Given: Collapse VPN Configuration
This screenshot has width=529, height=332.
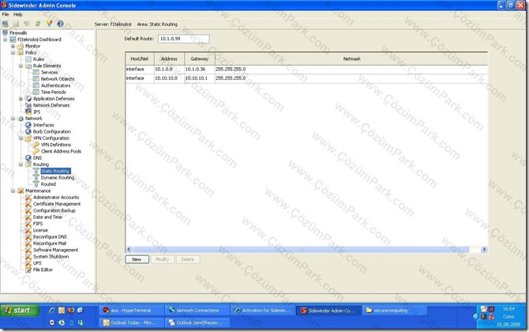Looking at the screenshot, I should pos(21,138).
